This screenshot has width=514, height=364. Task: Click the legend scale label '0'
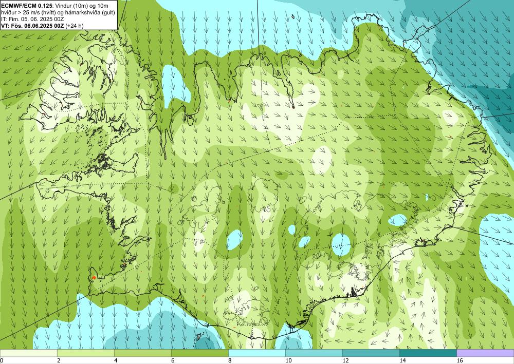click(x=2, y=360)
